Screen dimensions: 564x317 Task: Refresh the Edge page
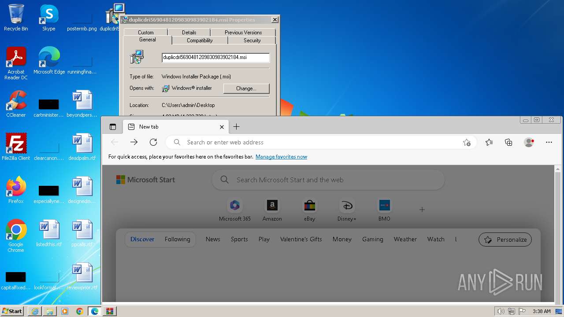pos(153,142)
